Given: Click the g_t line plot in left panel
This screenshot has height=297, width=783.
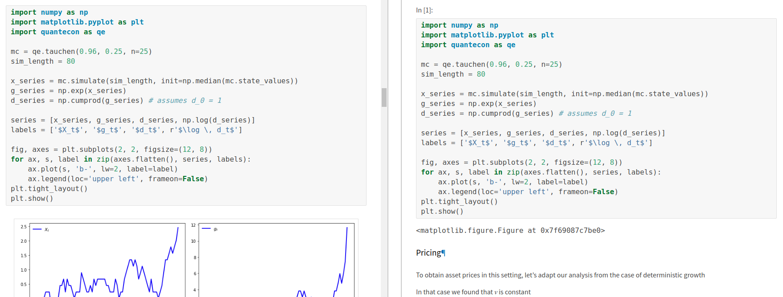Looking at the screenshot, I should coord(276,260).
